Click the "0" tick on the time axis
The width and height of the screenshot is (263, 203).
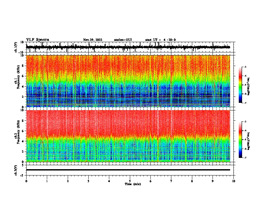tap(26, 181)
